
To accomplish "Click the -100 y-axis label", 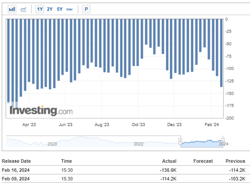I will 229,69.
